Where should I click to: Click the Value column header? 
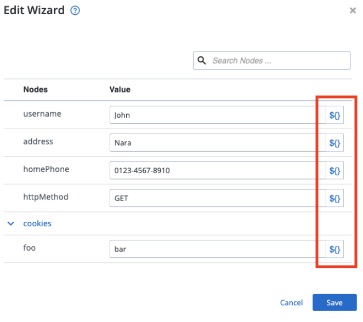tap(120, 89)
